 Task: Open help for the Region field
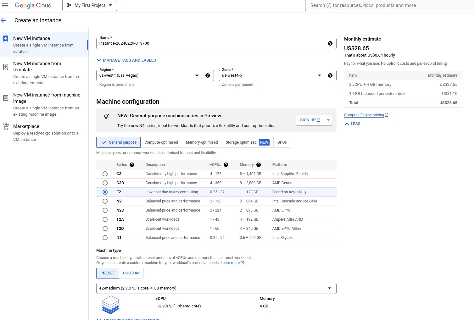pos(208,75)
